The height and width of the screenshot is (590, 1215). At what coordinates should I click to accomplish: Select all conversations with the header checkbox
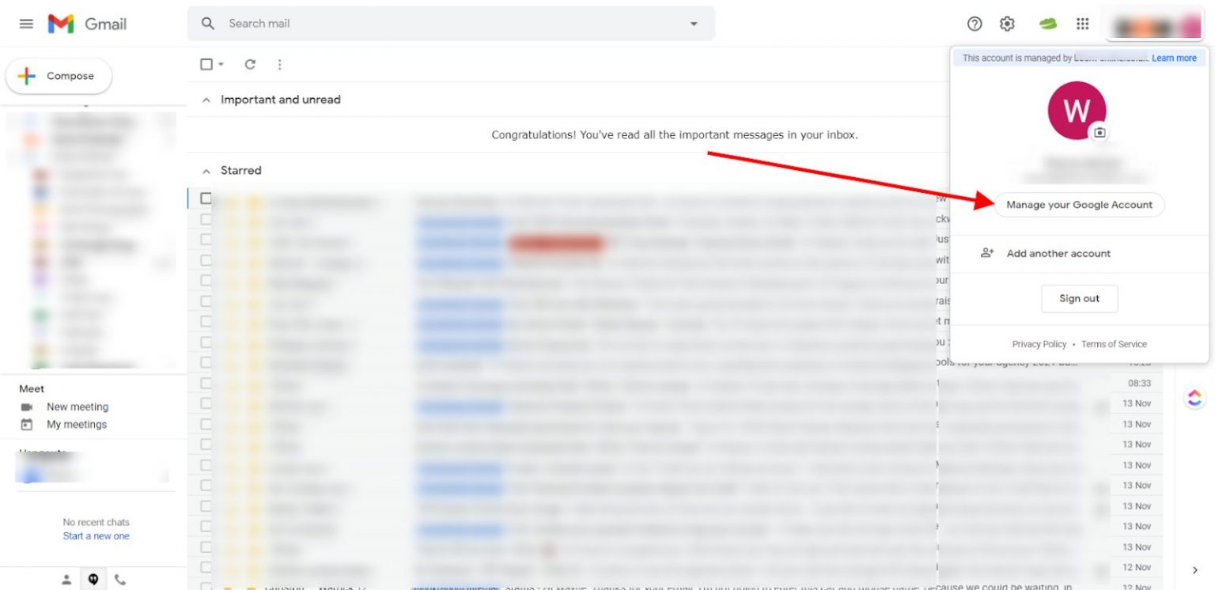[206, 64]
